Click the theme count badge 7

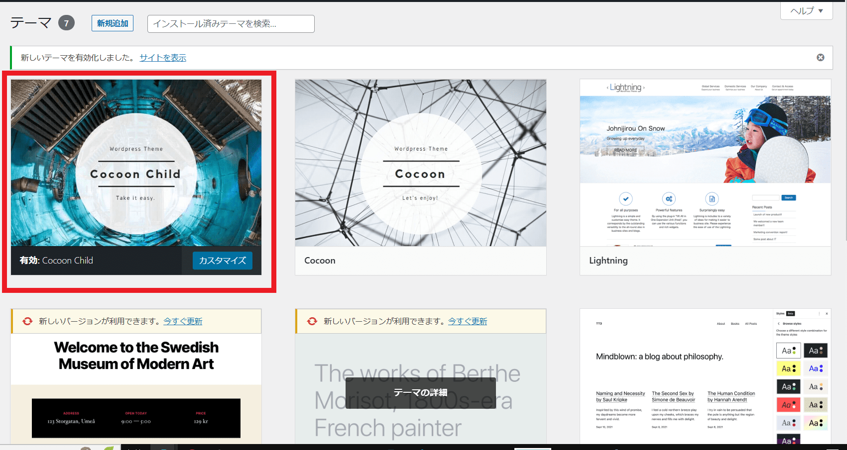click(x=66, y=23)
